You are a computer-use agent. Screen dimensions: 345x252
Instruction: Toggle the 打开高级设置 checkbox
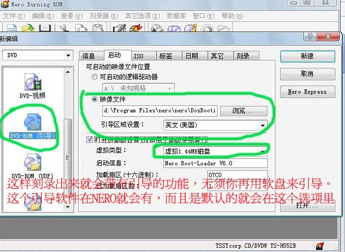89,140
